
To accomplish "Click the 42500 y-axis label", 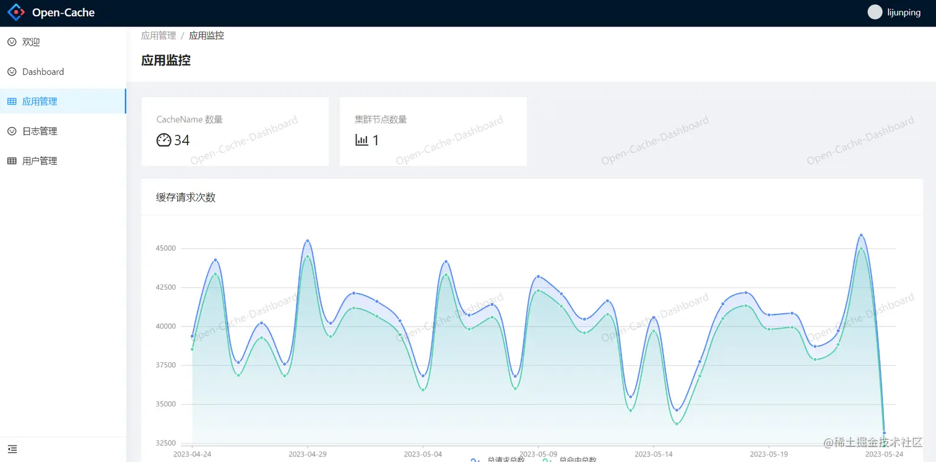I will click(166, 287).
